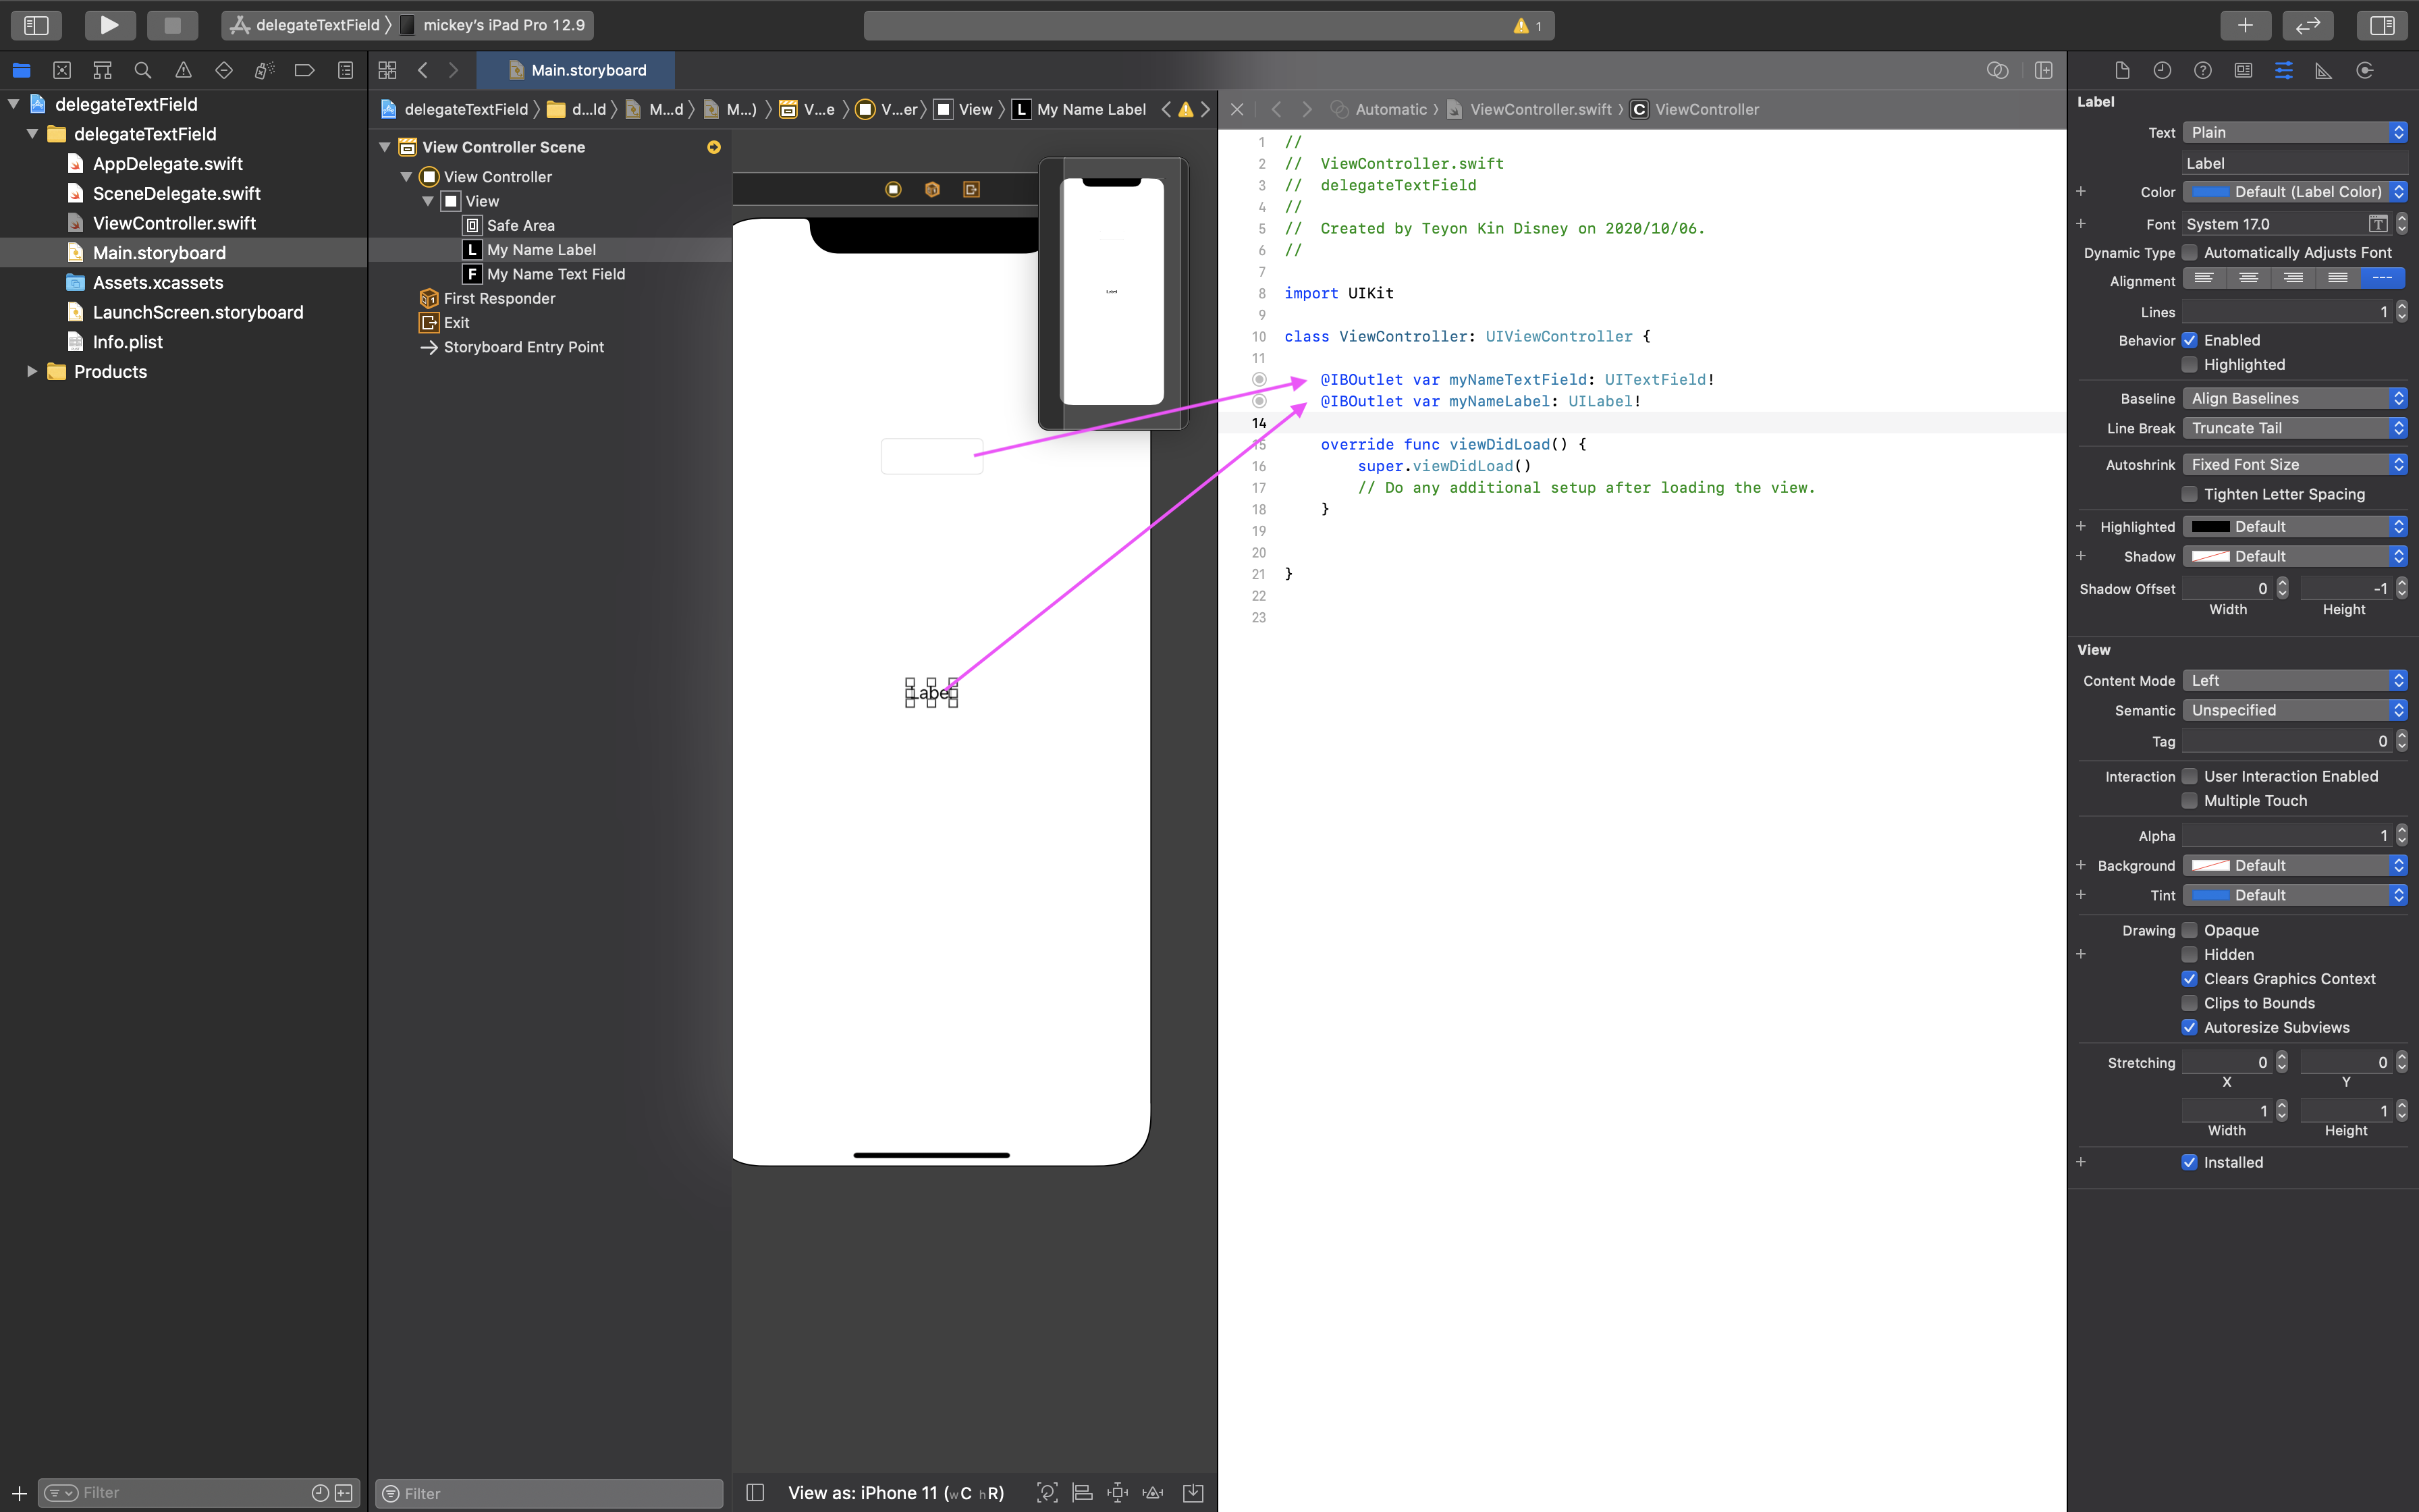The image size is (2419, 1512).
Task: Click Resolve Auto Layout Issues button
Action: [1153, 1492]
